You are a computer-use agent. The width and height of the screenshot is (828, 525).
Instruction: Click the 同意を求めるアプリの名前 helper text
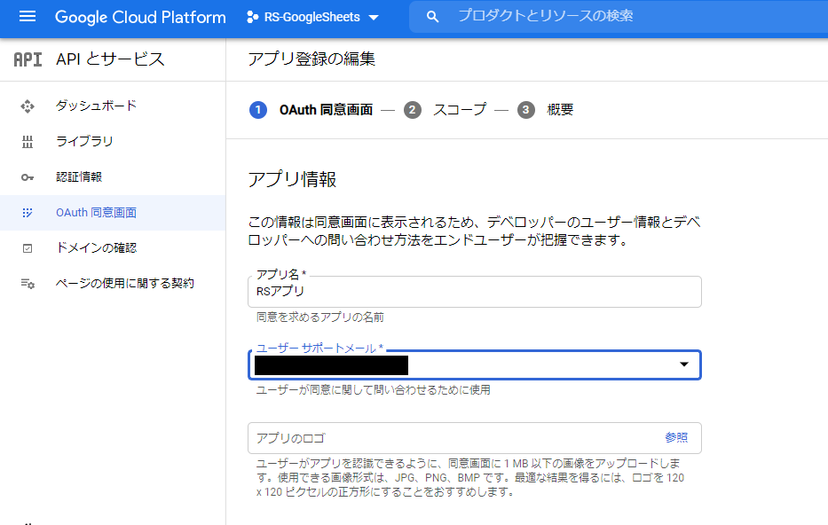pyautogui.click(x=320, y=317)
